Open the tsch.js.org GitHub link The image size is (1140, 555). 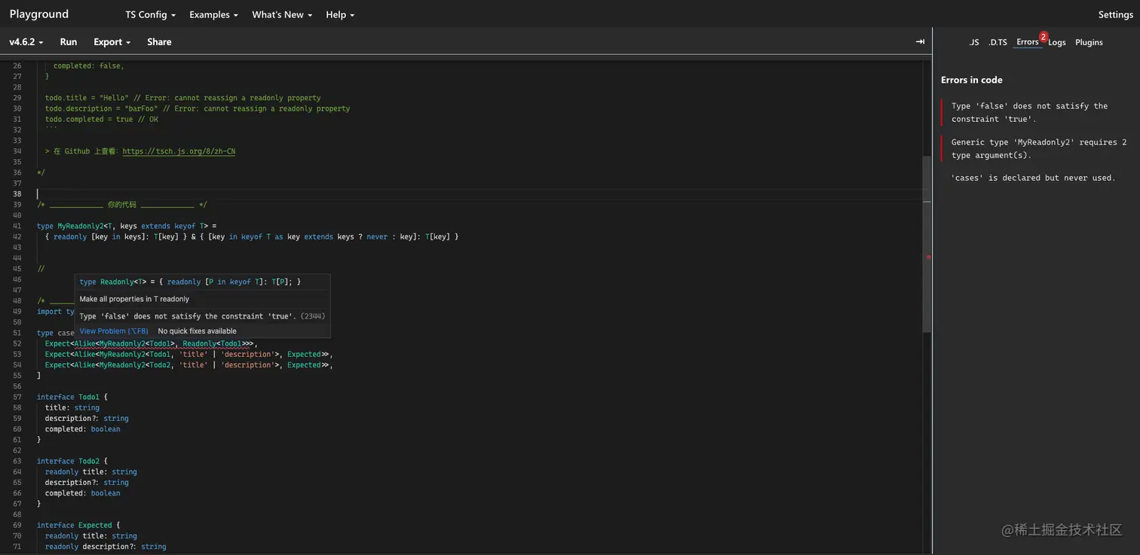coord(179,151)
